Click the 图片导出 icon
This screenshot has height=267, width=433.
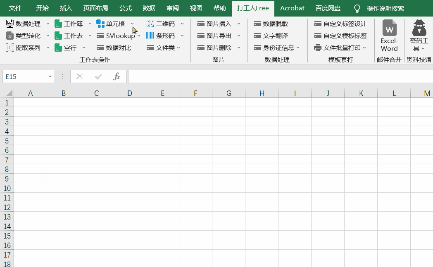[x=201, y=36]
